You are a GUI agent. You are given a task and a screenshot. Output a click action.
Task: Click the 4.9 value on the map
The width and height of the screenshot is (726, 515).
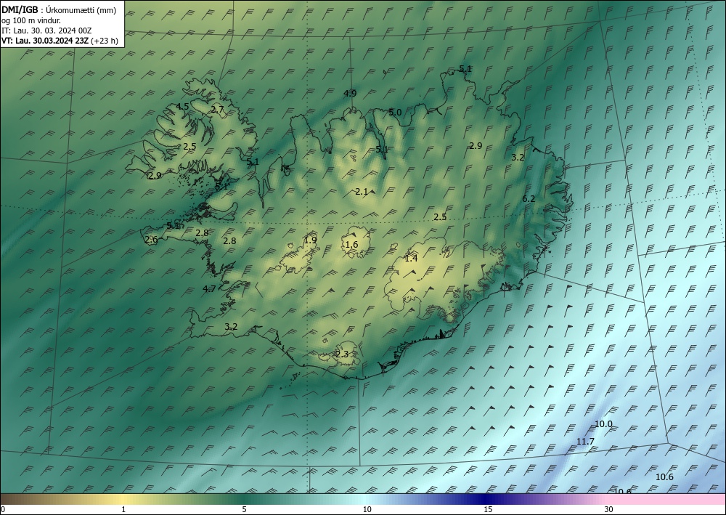coord(350,93)
